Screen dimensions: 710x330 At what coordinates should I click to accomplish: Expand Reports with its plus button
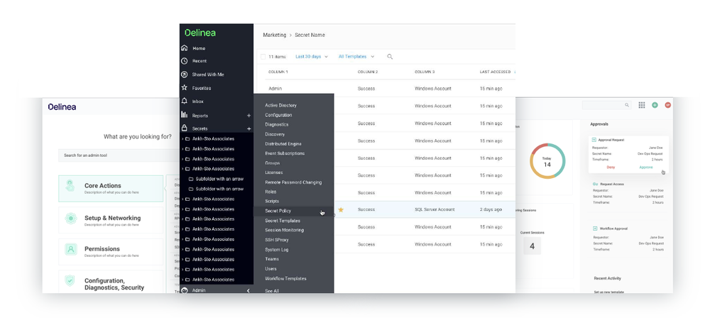248,116
